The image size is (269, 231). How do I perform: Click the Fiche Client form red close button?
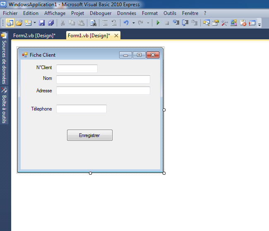[153, 55]
